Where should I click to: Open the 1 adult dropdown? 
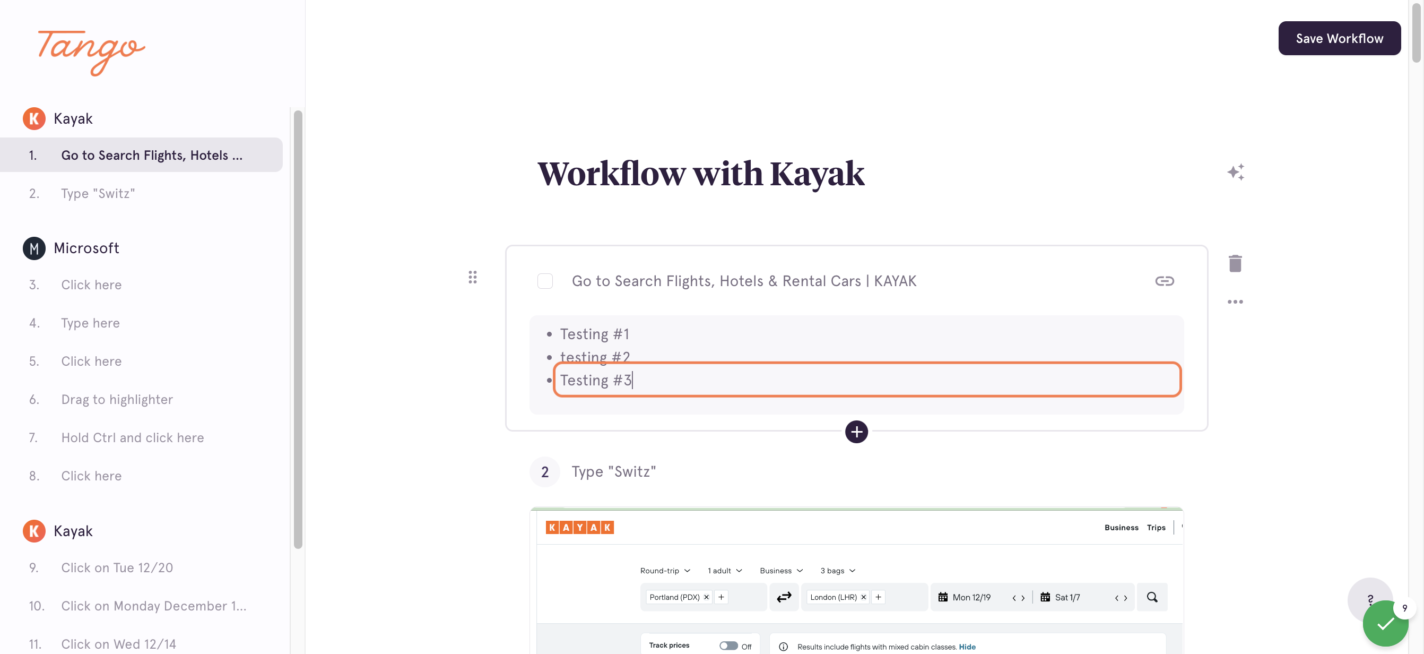coord(724,571)
